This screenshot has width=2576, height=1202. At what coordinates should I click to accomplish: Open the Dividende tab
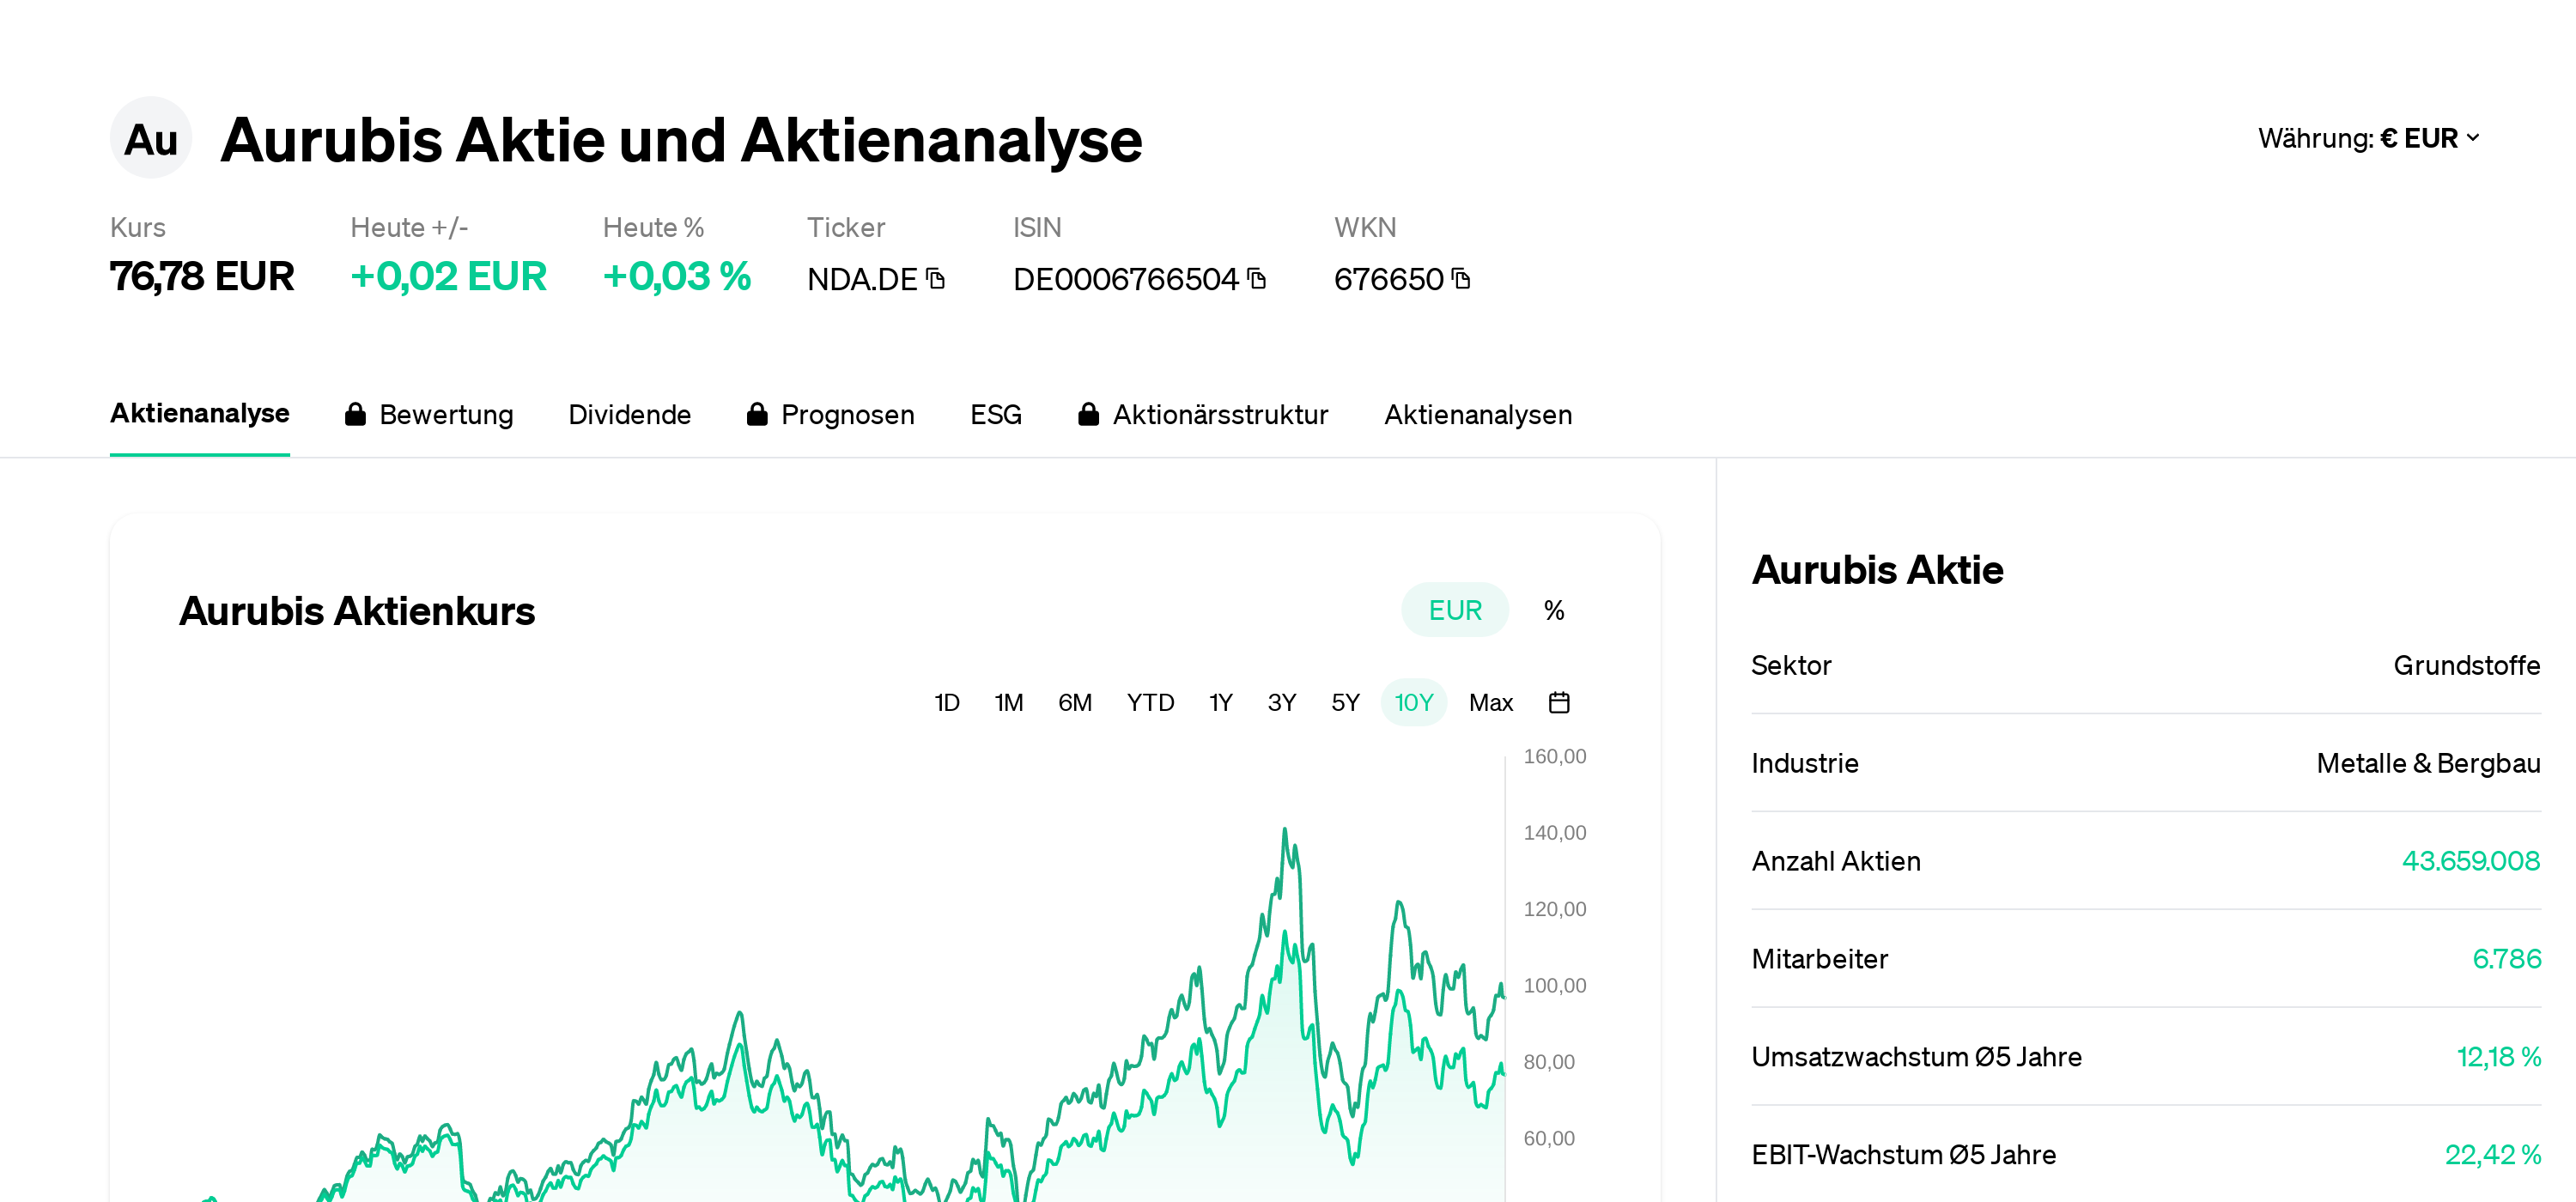coord(629,414)
